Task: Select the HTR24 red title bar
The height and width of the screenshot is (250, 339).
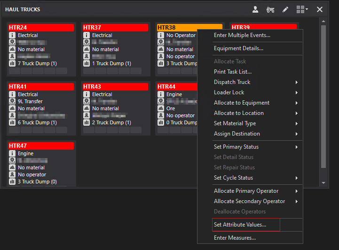Action: coord(41,28)
